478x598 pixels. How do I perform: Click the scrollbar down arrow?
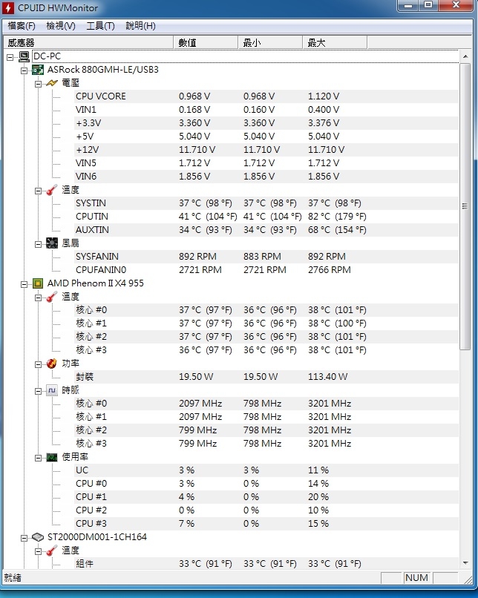click(x=465, y=563)
